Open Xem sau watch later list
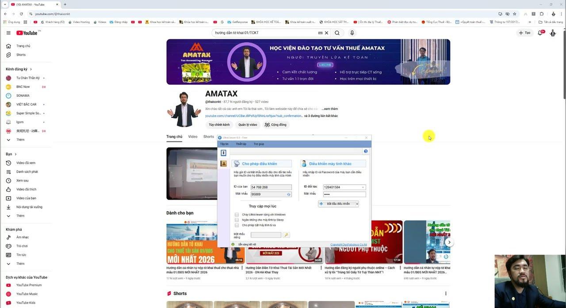Viewport: 566px width, 308px height. click(22, 180)
